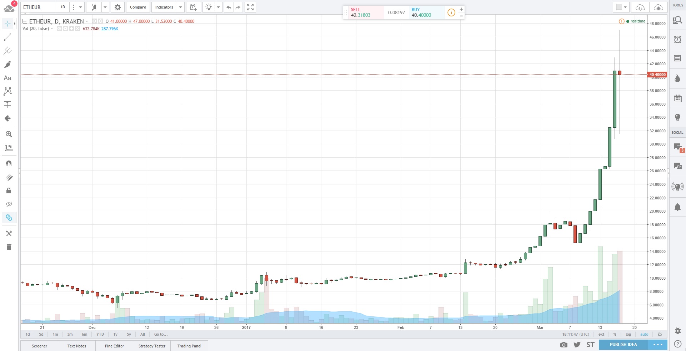Open the watchlist panel in right sidebar
Screen dimensions: 686x351
[x=677, y=20]
